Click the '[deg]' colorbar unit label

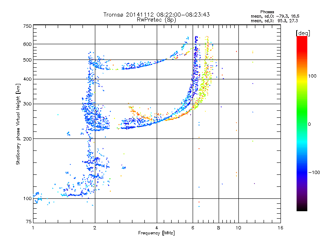303,33
